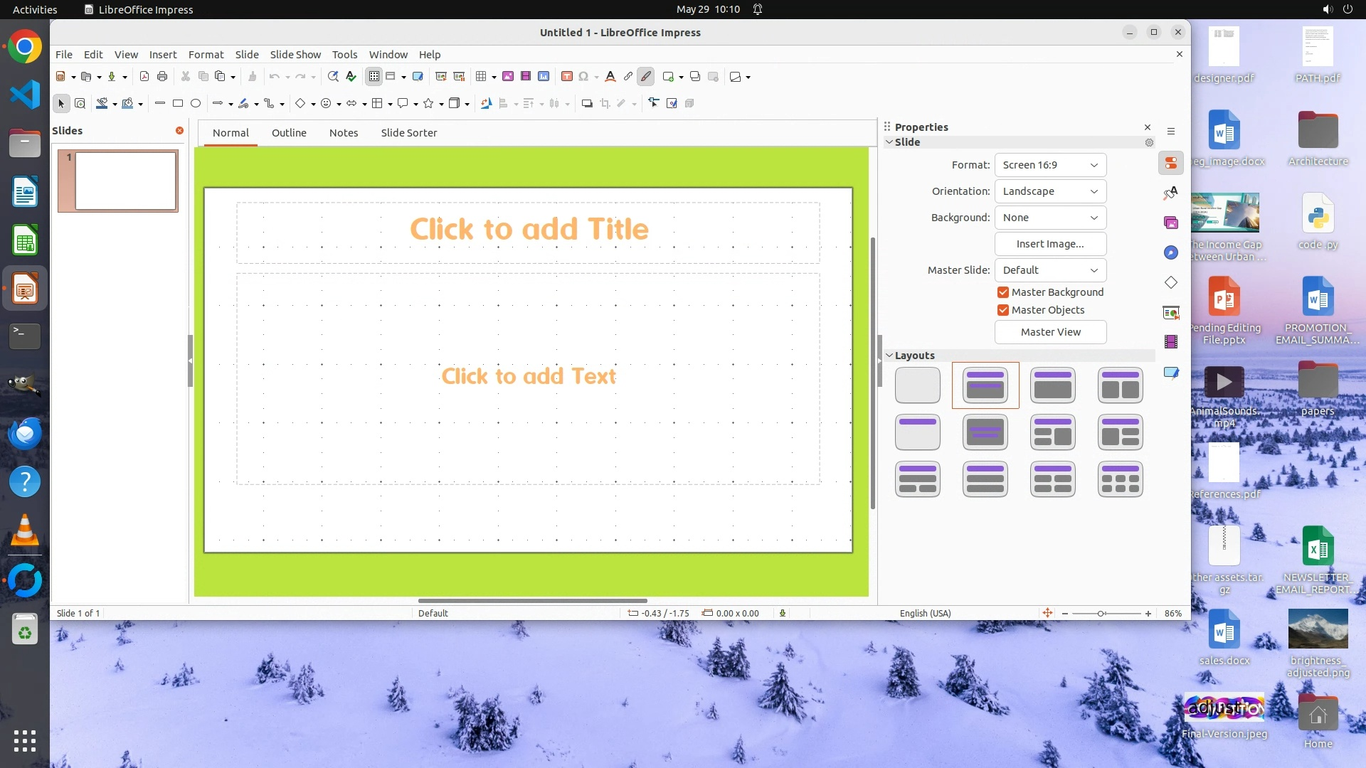Viewport: 1366px width, 768px height.
Task: Open the Orientation Landscape dropdown
Action: [x=1050, y=191]
